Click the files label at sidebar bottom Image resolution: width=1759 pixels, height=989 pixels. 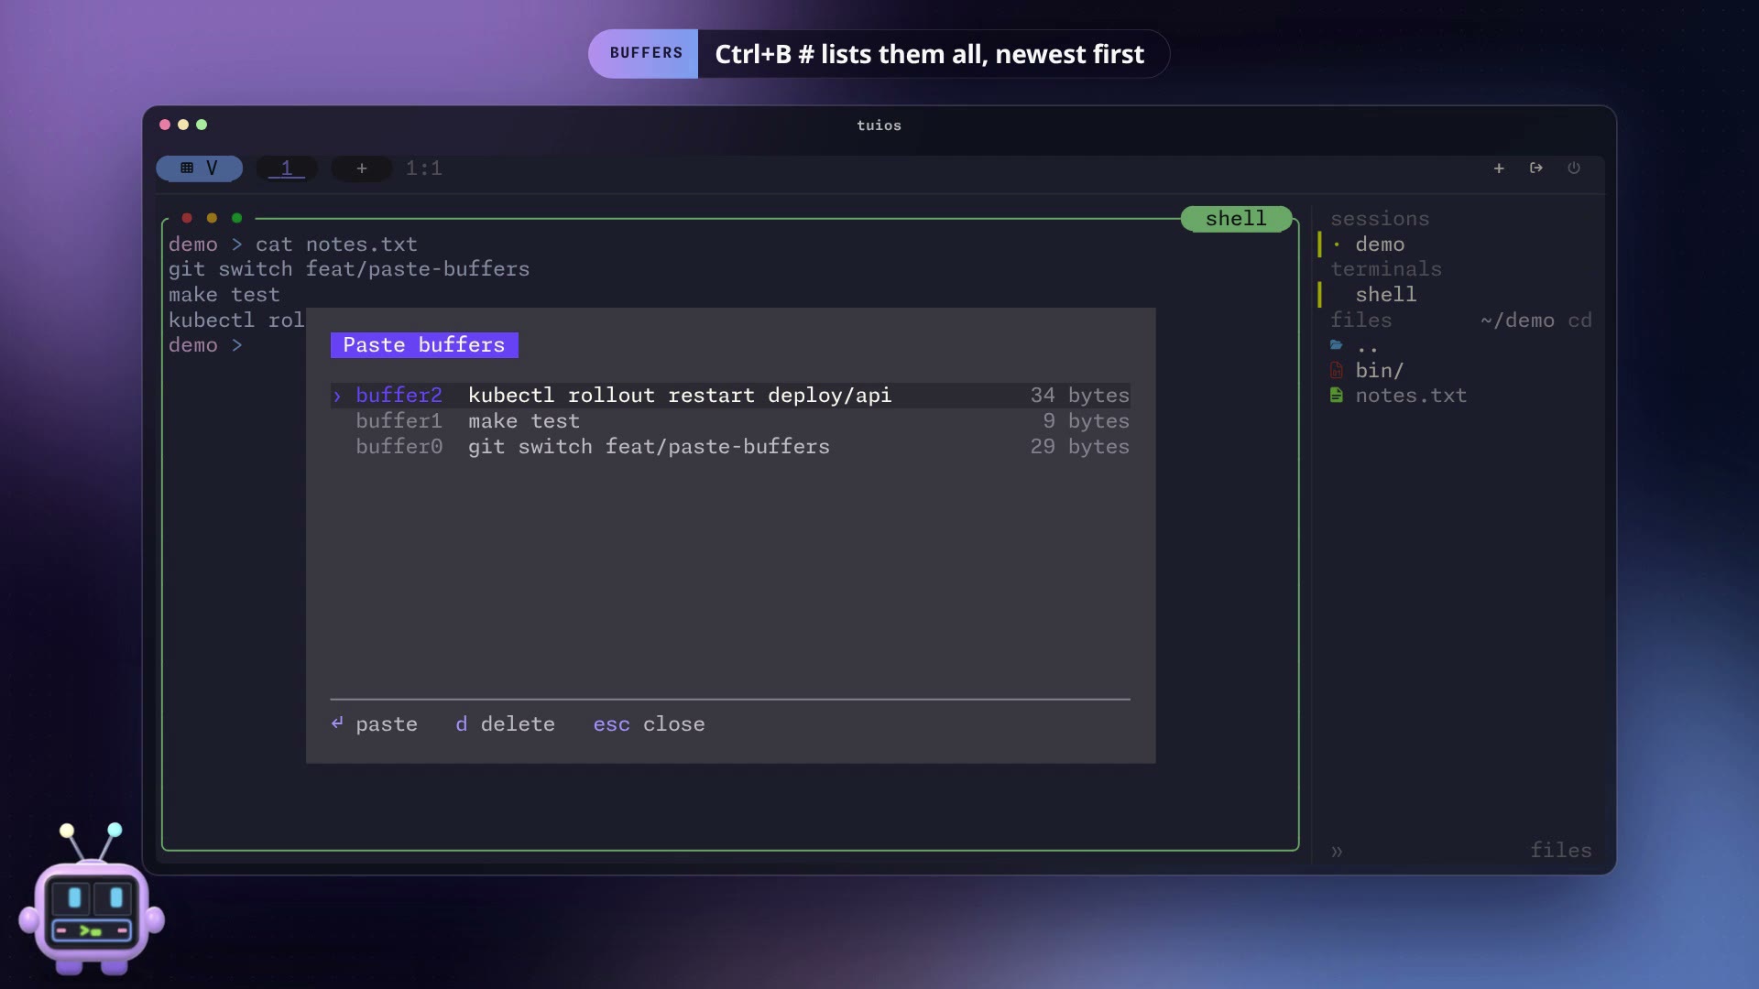click(x=1561, y=851)
